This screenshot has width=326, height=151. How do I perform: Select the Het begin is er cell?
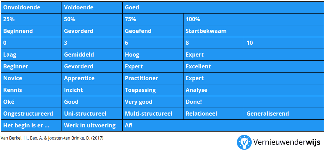click(31, 126)
